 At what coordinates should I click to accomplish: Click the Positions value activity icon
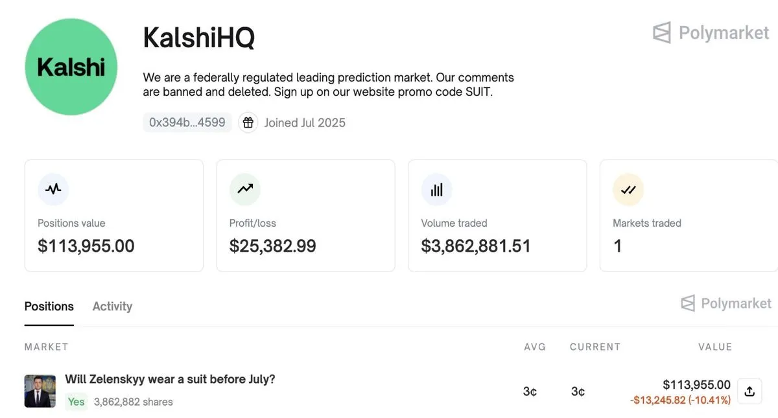(54, 189)
